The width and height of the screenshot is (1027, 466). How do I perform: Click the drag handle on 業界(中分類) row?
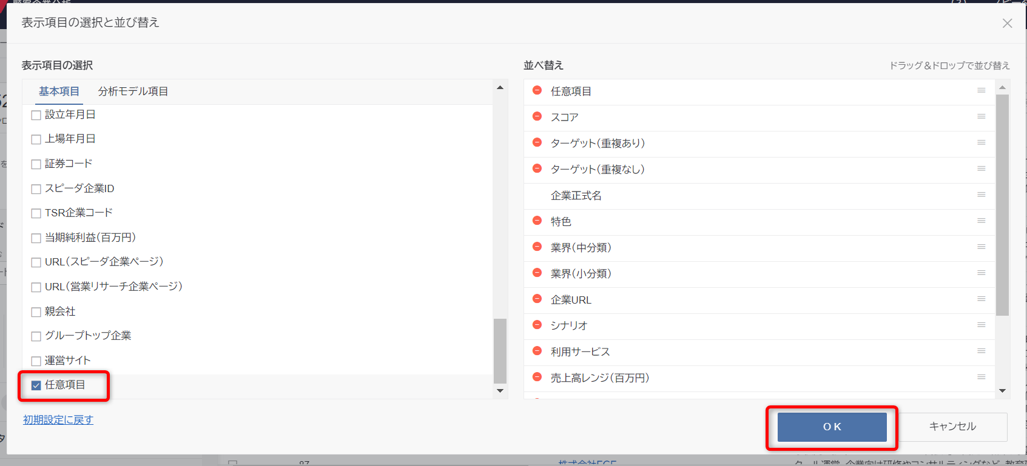point(981,247)
